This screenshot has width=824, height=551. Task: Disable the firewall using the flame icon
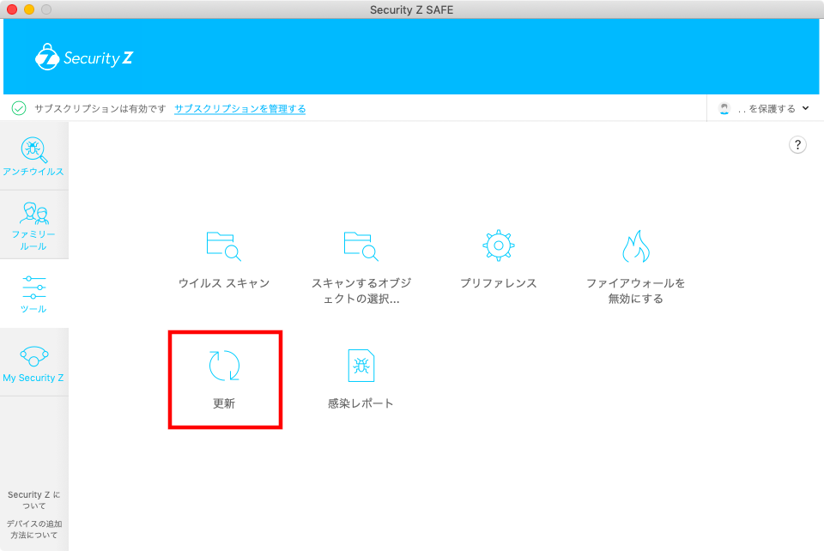(x=635, y=247)
